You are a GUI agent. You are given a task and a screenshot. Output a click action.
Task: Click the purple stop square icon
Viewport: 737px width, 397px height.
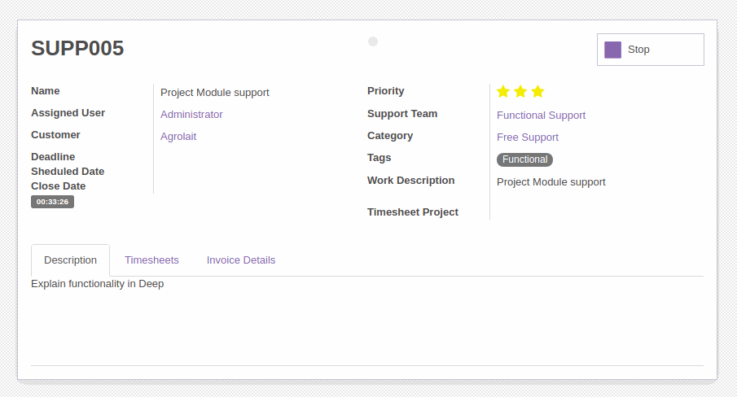(612, 50)
